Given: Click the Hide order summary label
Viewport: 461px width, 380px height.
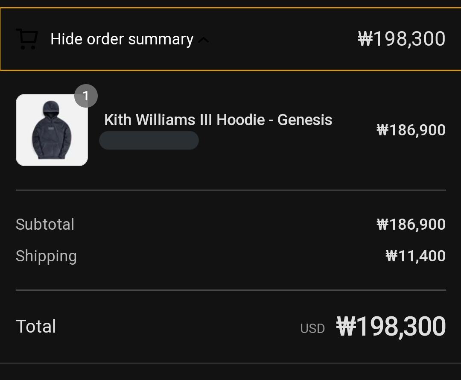Looking at the screenshot, I should (122, 39).
